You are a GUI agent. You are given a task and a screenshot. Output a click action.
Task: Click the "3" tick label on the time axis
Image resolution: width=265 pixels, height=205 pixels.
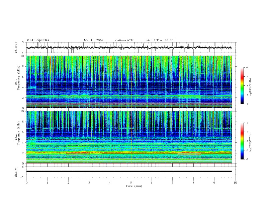(89, 183)
